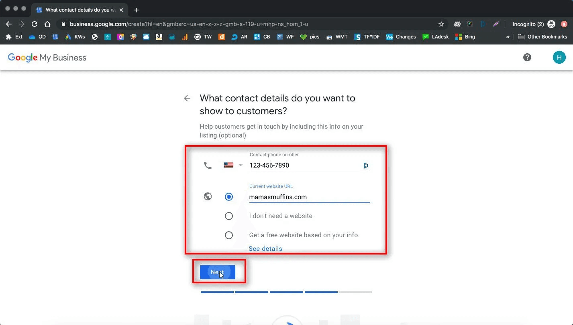The image size is (573, 325).
Task: Open the KWs bookmark
Action: (x=75, y=36)
